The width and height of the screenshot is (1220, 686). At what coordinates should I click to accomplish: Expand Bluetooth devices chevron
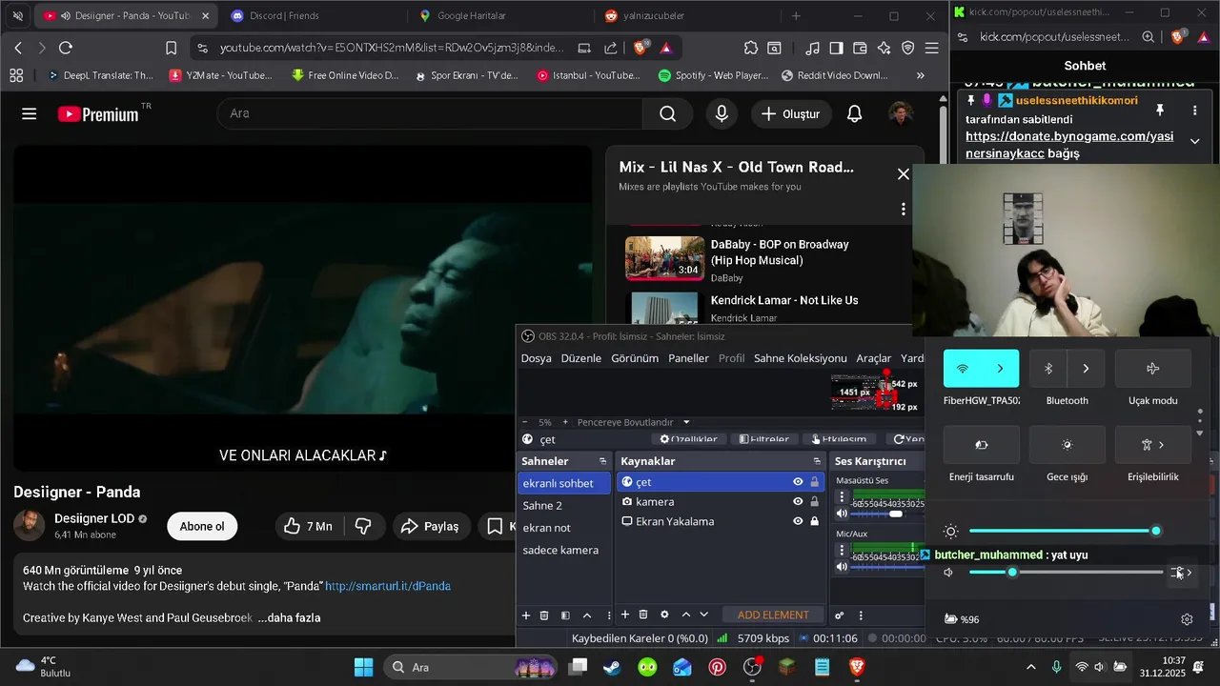pyautogui.click(x=1086, y=369)
